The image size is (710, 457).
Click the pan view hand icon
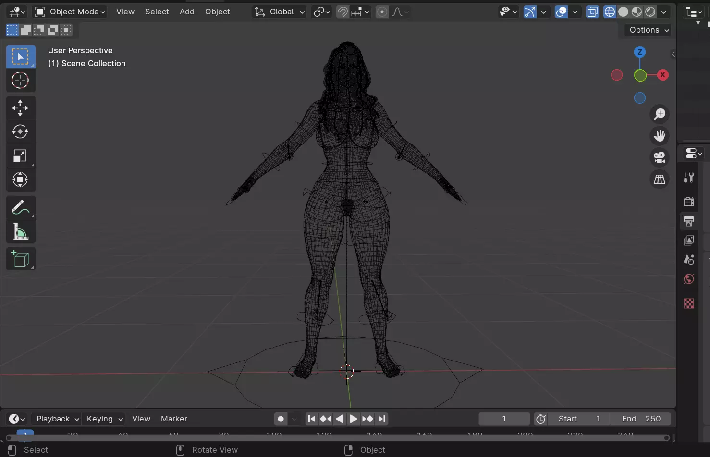660,136
